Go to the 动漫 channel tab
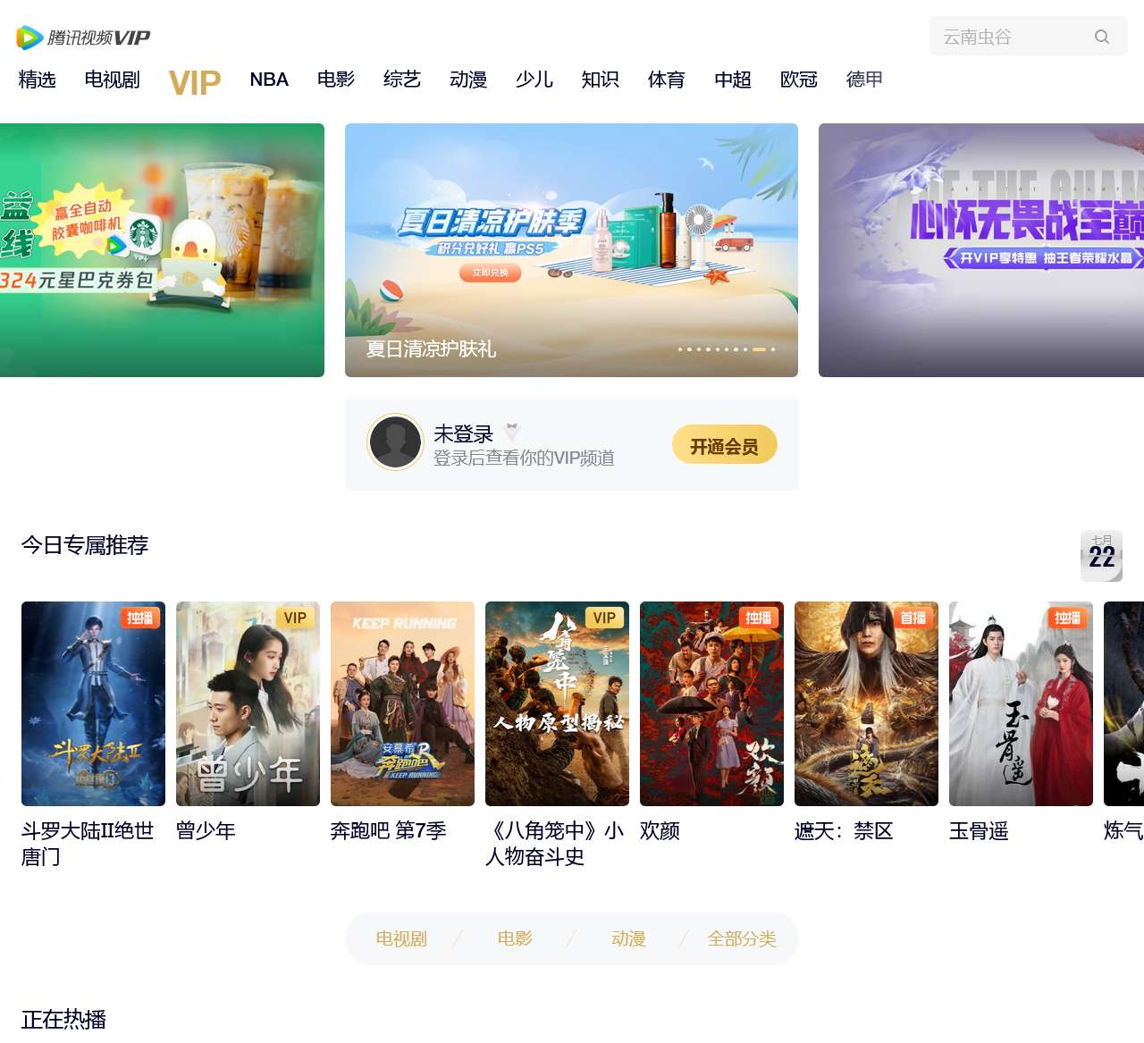The height and width of the screenshot is (1043, 1144). pyautogui.click(x=468, y=80)
